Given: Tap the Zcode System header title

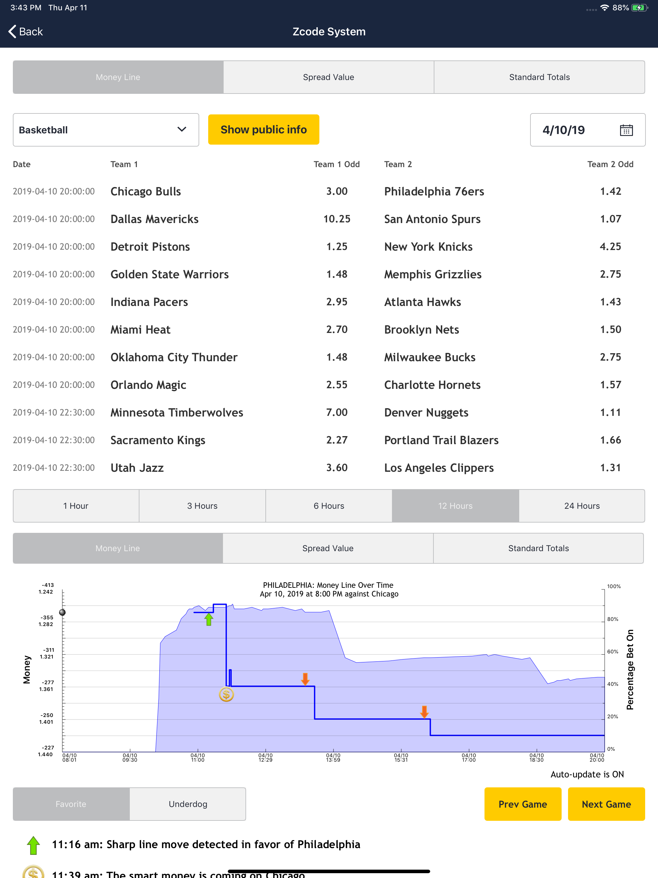Looking at the screenshot, I should point(329,31).
